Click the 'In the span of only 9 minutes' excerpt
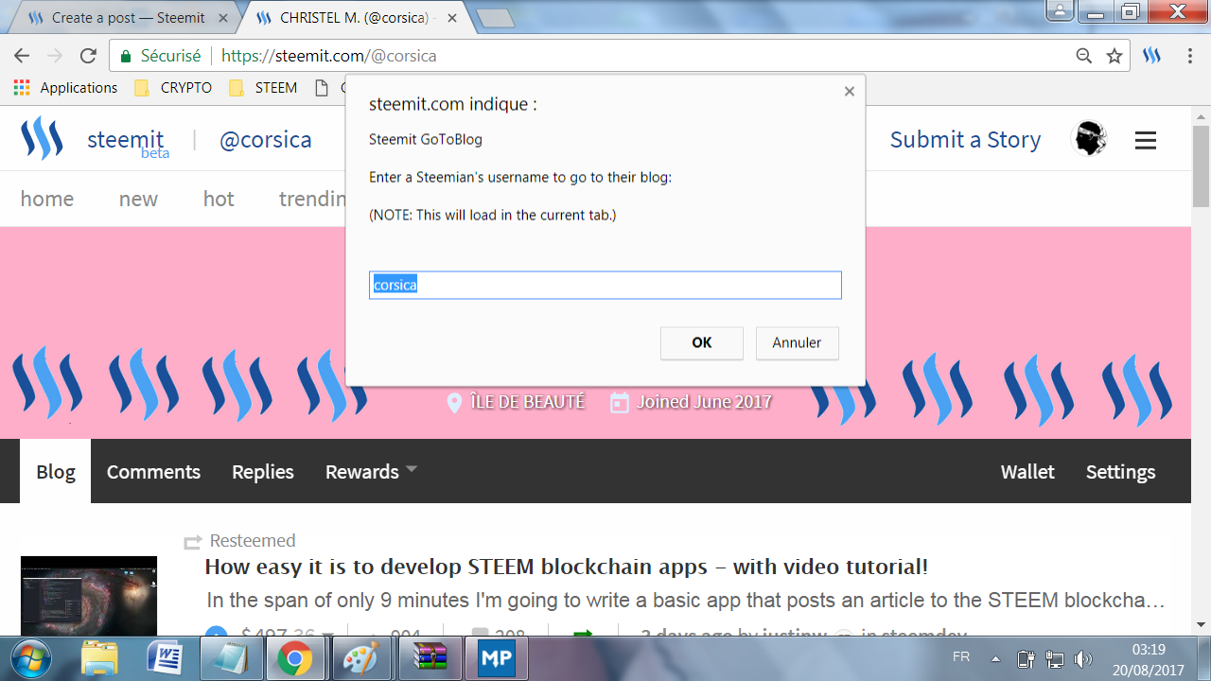This screenshot has width=1211, height=681. click(x=685, y=601)
